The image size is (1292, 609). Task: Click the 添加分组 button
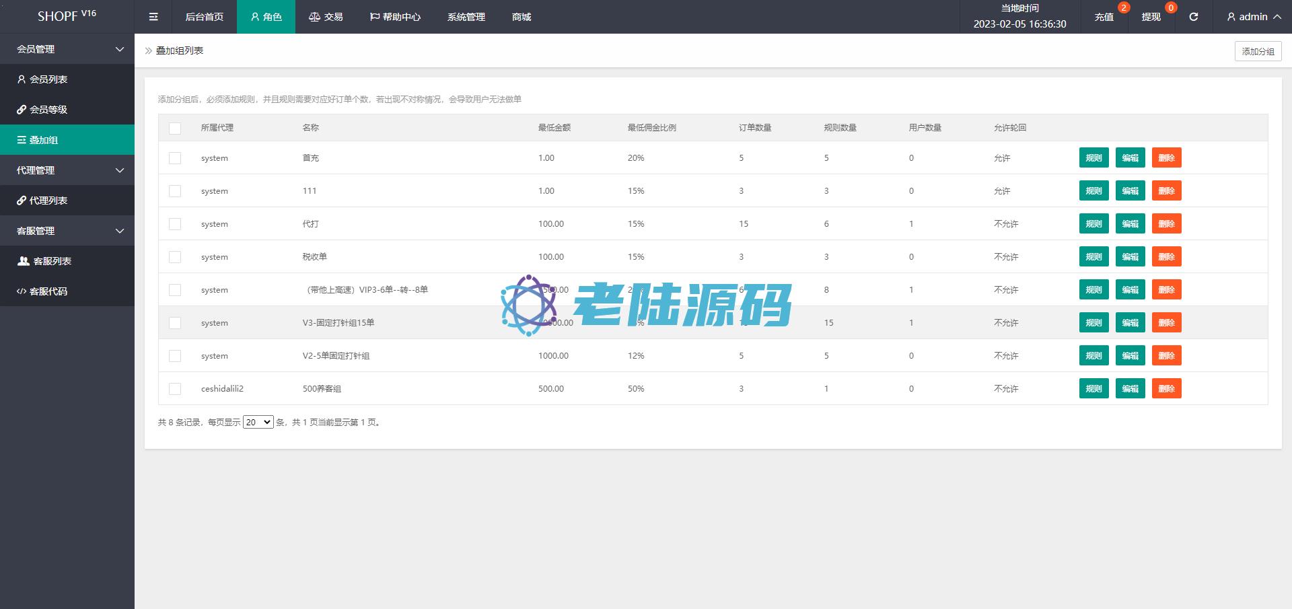[x=1258, y=51]
